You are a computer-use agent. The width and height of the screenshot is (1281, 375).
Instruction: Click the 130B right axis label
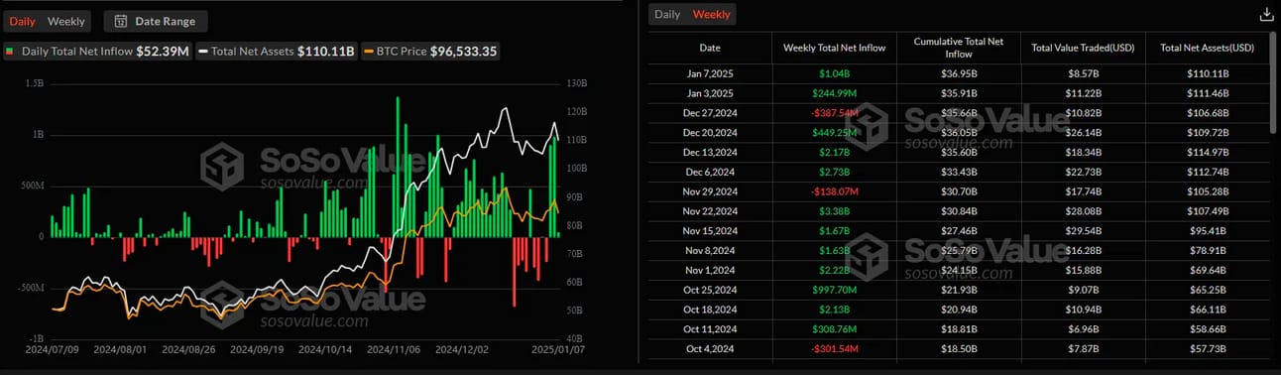pos(576,84)
